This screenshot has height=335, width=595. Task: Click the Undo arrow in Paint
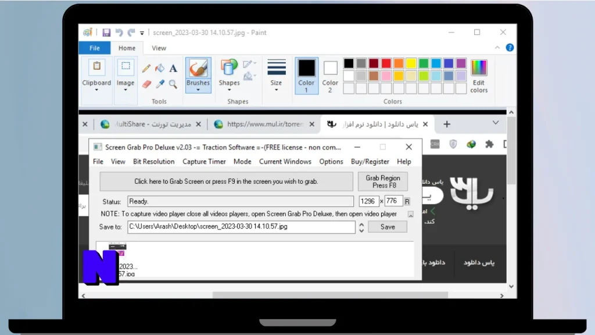[119, 33]
